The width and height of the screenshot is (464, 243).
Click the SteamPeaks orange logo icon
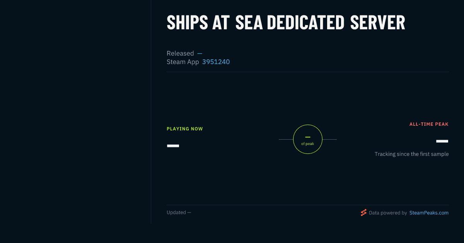[x=363, y=213]
